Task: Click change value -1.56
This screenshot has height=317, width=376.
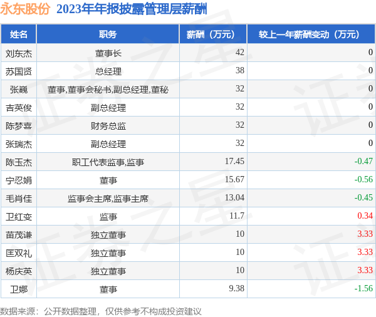Action: coord(363,288)
